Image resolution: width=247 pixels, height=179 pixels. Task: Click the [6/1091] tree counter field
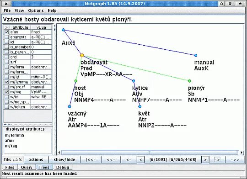click(x=173, y=160)
